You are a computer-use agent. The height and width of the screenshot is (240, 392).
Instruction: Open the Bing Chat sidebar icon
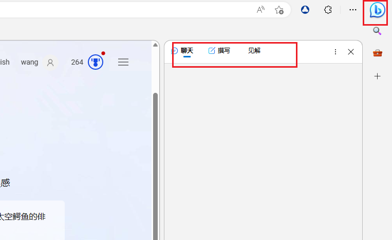(377, 10)
